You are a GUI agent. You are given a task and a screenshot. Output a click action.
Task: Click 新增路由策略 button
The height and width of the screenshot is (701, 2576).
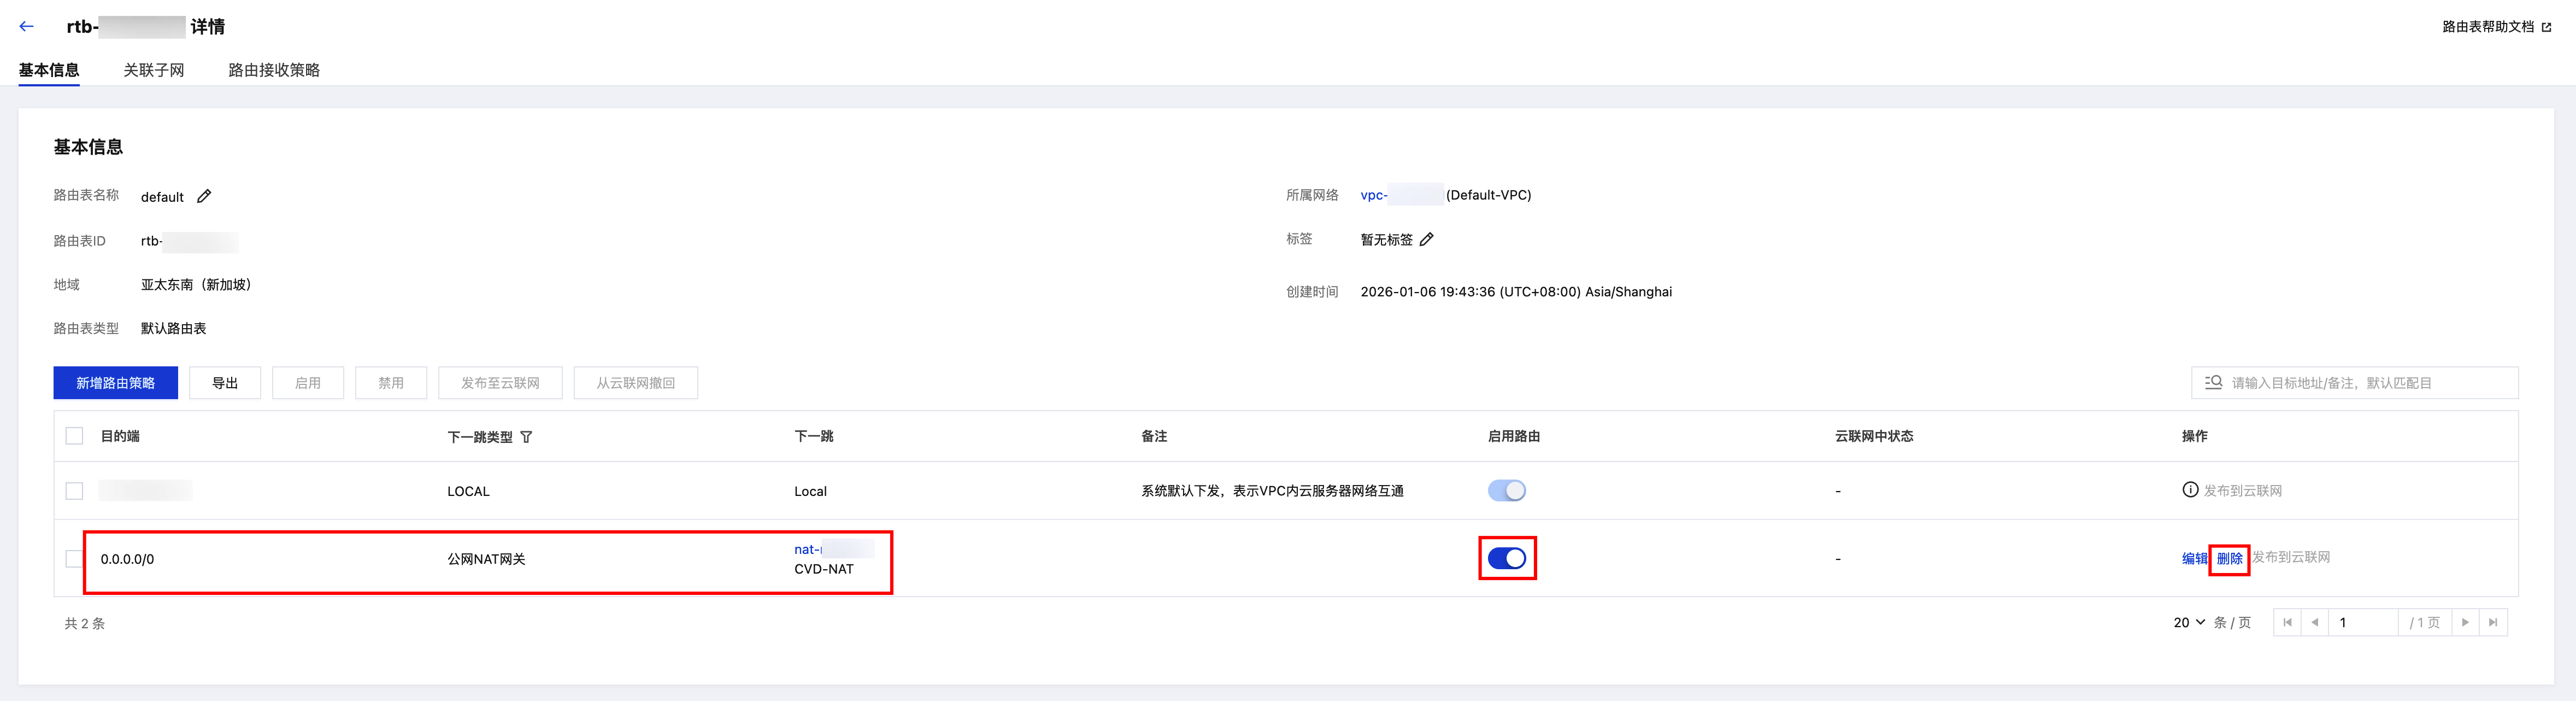pyautogui.click(x=115, y=383)
